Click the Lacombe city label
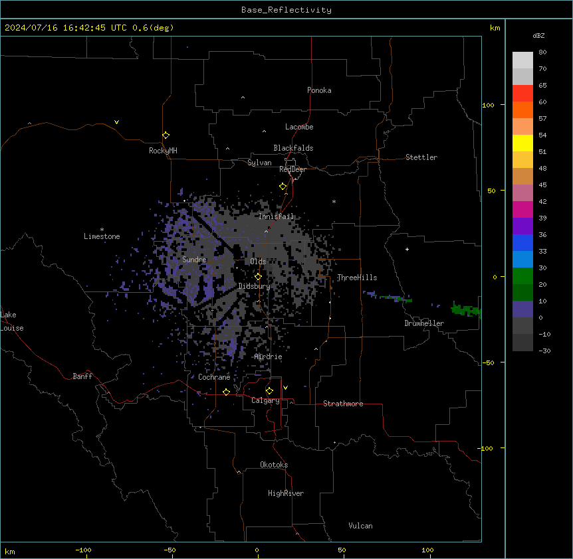573x559 pixels. point(299,127)
